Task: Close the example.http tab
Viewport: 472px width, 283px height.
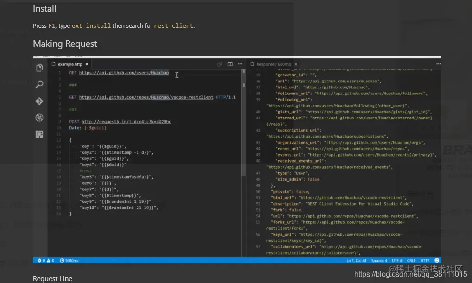Action: [87, 64]
